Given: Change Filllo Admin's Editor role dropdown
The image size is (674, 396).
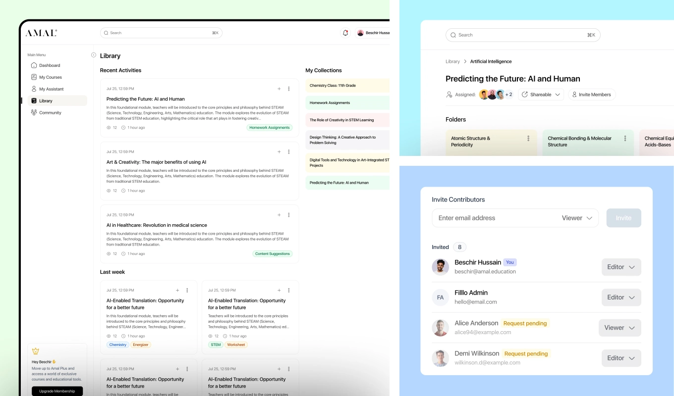Looking at the screenshot, I should (x=621, y=297).
